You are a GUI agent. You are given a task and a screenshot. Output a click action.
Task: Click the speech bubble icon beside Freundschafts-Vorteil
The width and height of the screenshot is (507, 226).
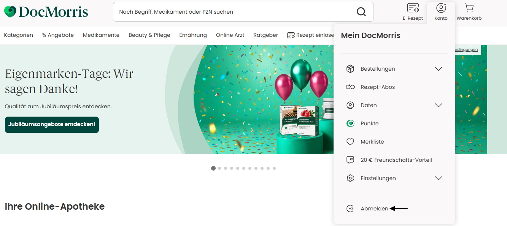(350, 160)
